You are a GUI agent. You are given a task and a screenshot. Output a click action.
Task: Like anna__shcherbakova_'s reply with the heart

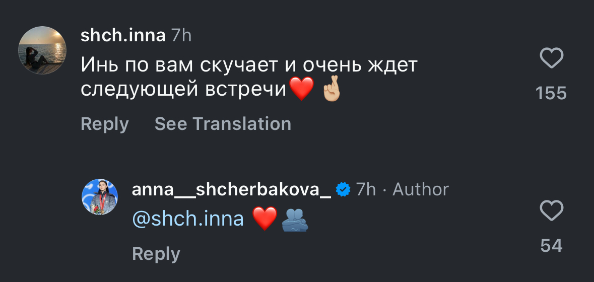tap(551, 210)
